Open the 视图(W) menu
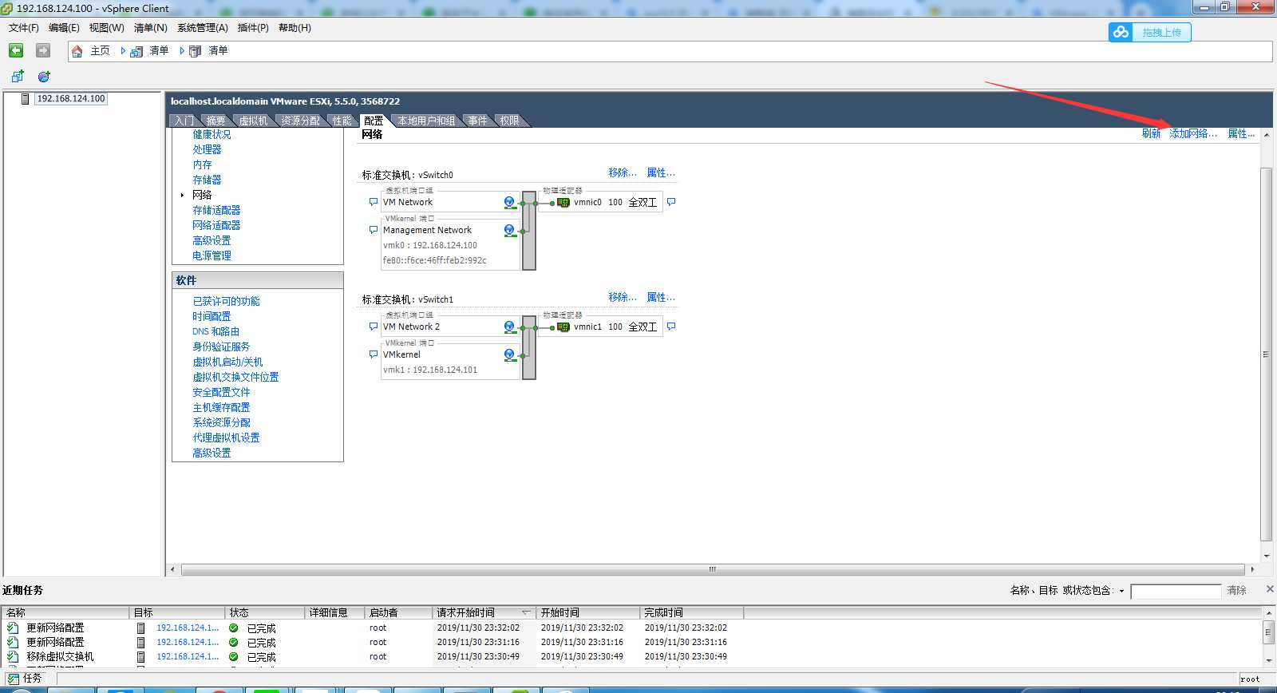This screenshot has width=1277, height=693. 106,28
